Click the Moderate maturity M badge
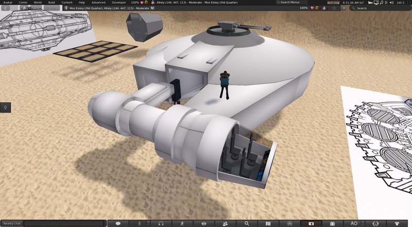Viewport: 412px width, 227px height. coord(152,8)
